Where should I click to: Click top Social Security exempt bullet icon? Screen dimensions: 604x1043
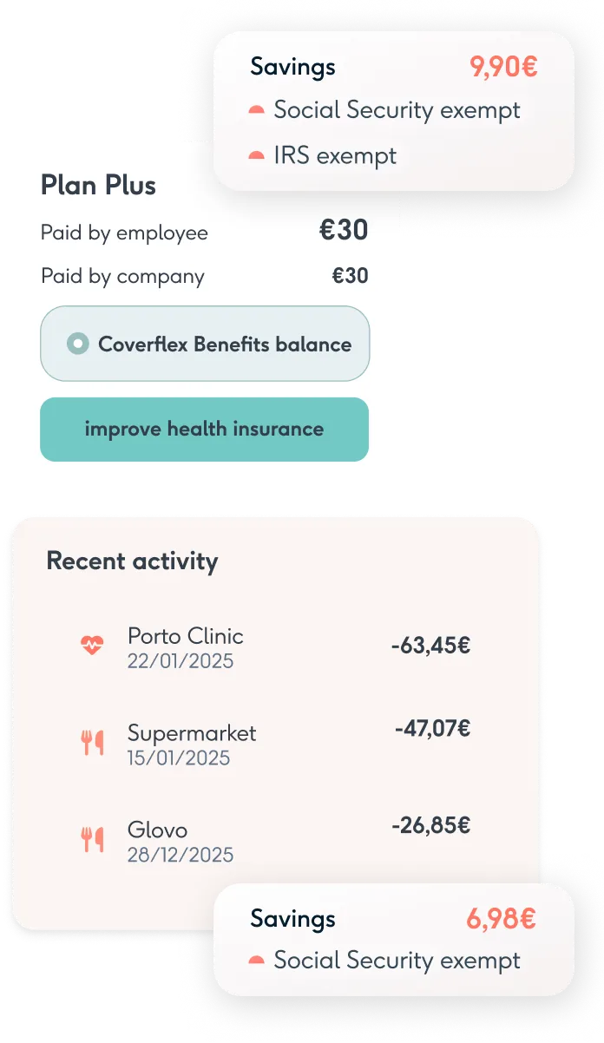pos(256,110)
